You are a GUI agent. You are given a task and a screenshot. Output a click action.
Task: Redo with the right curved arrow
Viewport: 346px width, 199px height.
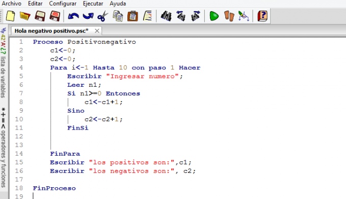click(88, 16)
